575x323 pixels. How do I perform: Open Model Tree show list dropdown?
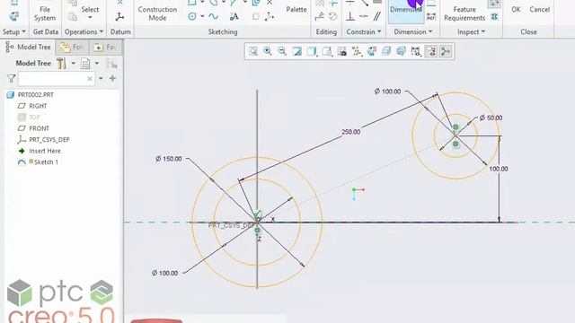97,64
